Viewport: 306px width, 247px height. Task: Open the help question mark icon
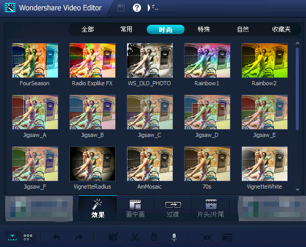[137, 8]
